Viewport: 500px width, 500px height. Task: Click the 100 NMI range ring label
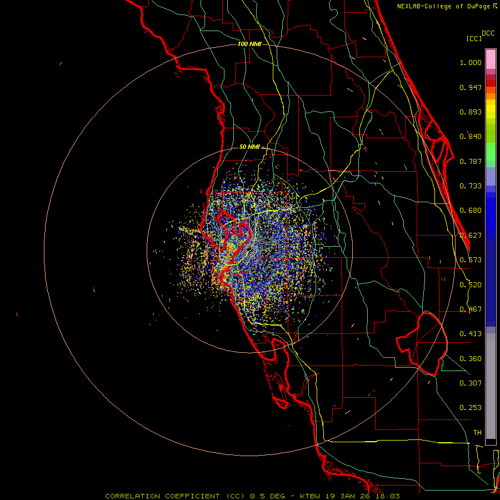(249, 44)
